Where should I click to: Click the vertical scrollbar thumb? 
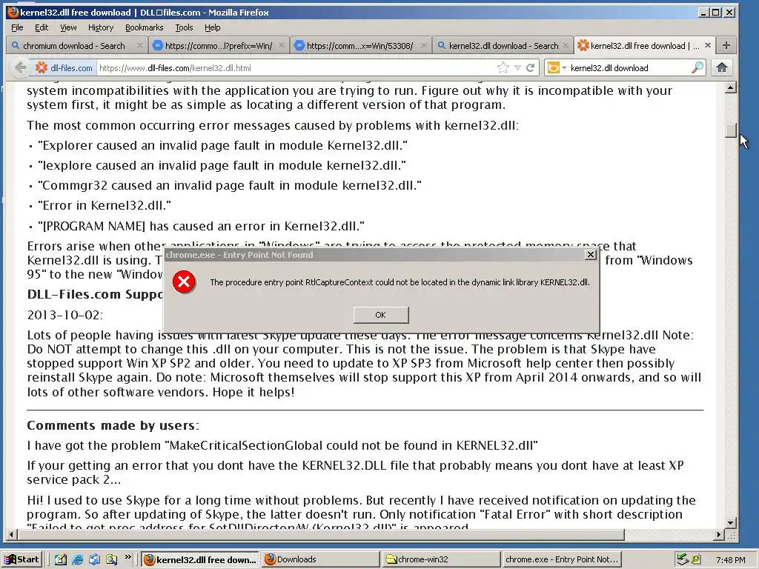click(x=731, y=130)
